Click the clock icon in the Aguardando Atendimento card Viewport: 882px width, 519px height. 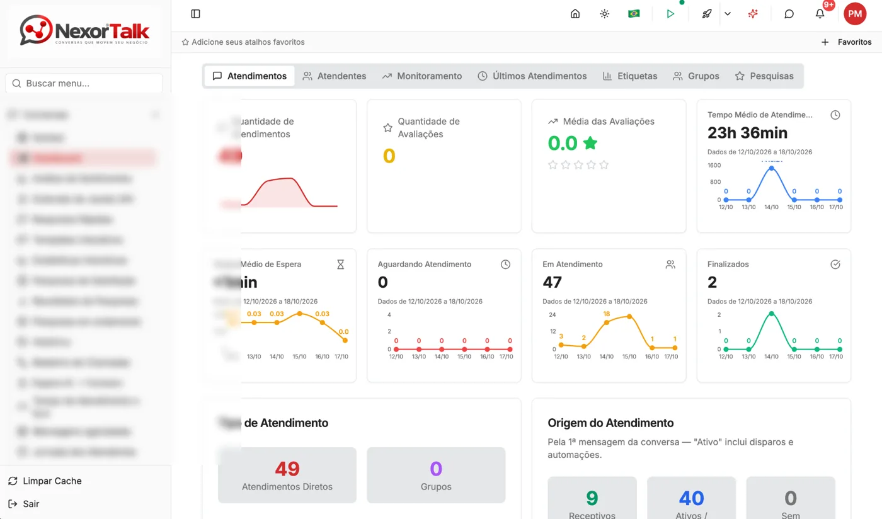[x=505, y=265]
